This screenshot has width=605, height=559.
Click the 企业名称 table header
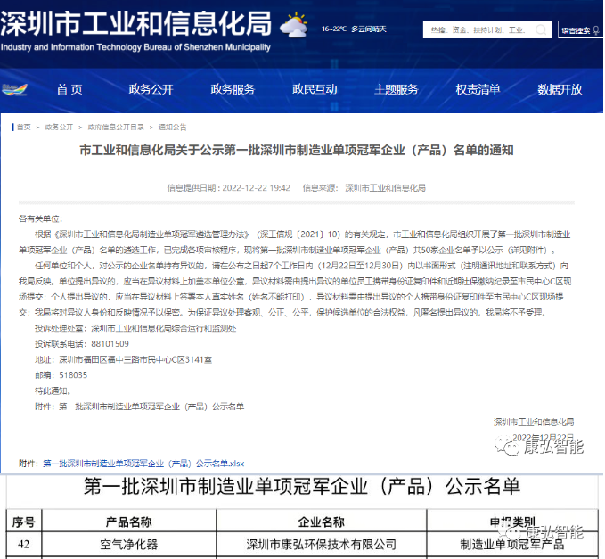[x=321, y=522]
